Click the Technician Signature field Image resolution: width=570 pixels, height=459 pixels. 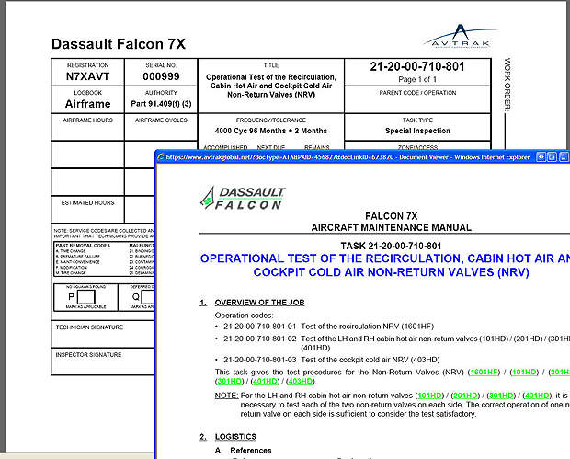[x=103, y=334]
